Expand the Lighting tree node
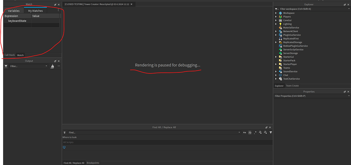This screenshot has height=165, width=351. coord(276,24)
